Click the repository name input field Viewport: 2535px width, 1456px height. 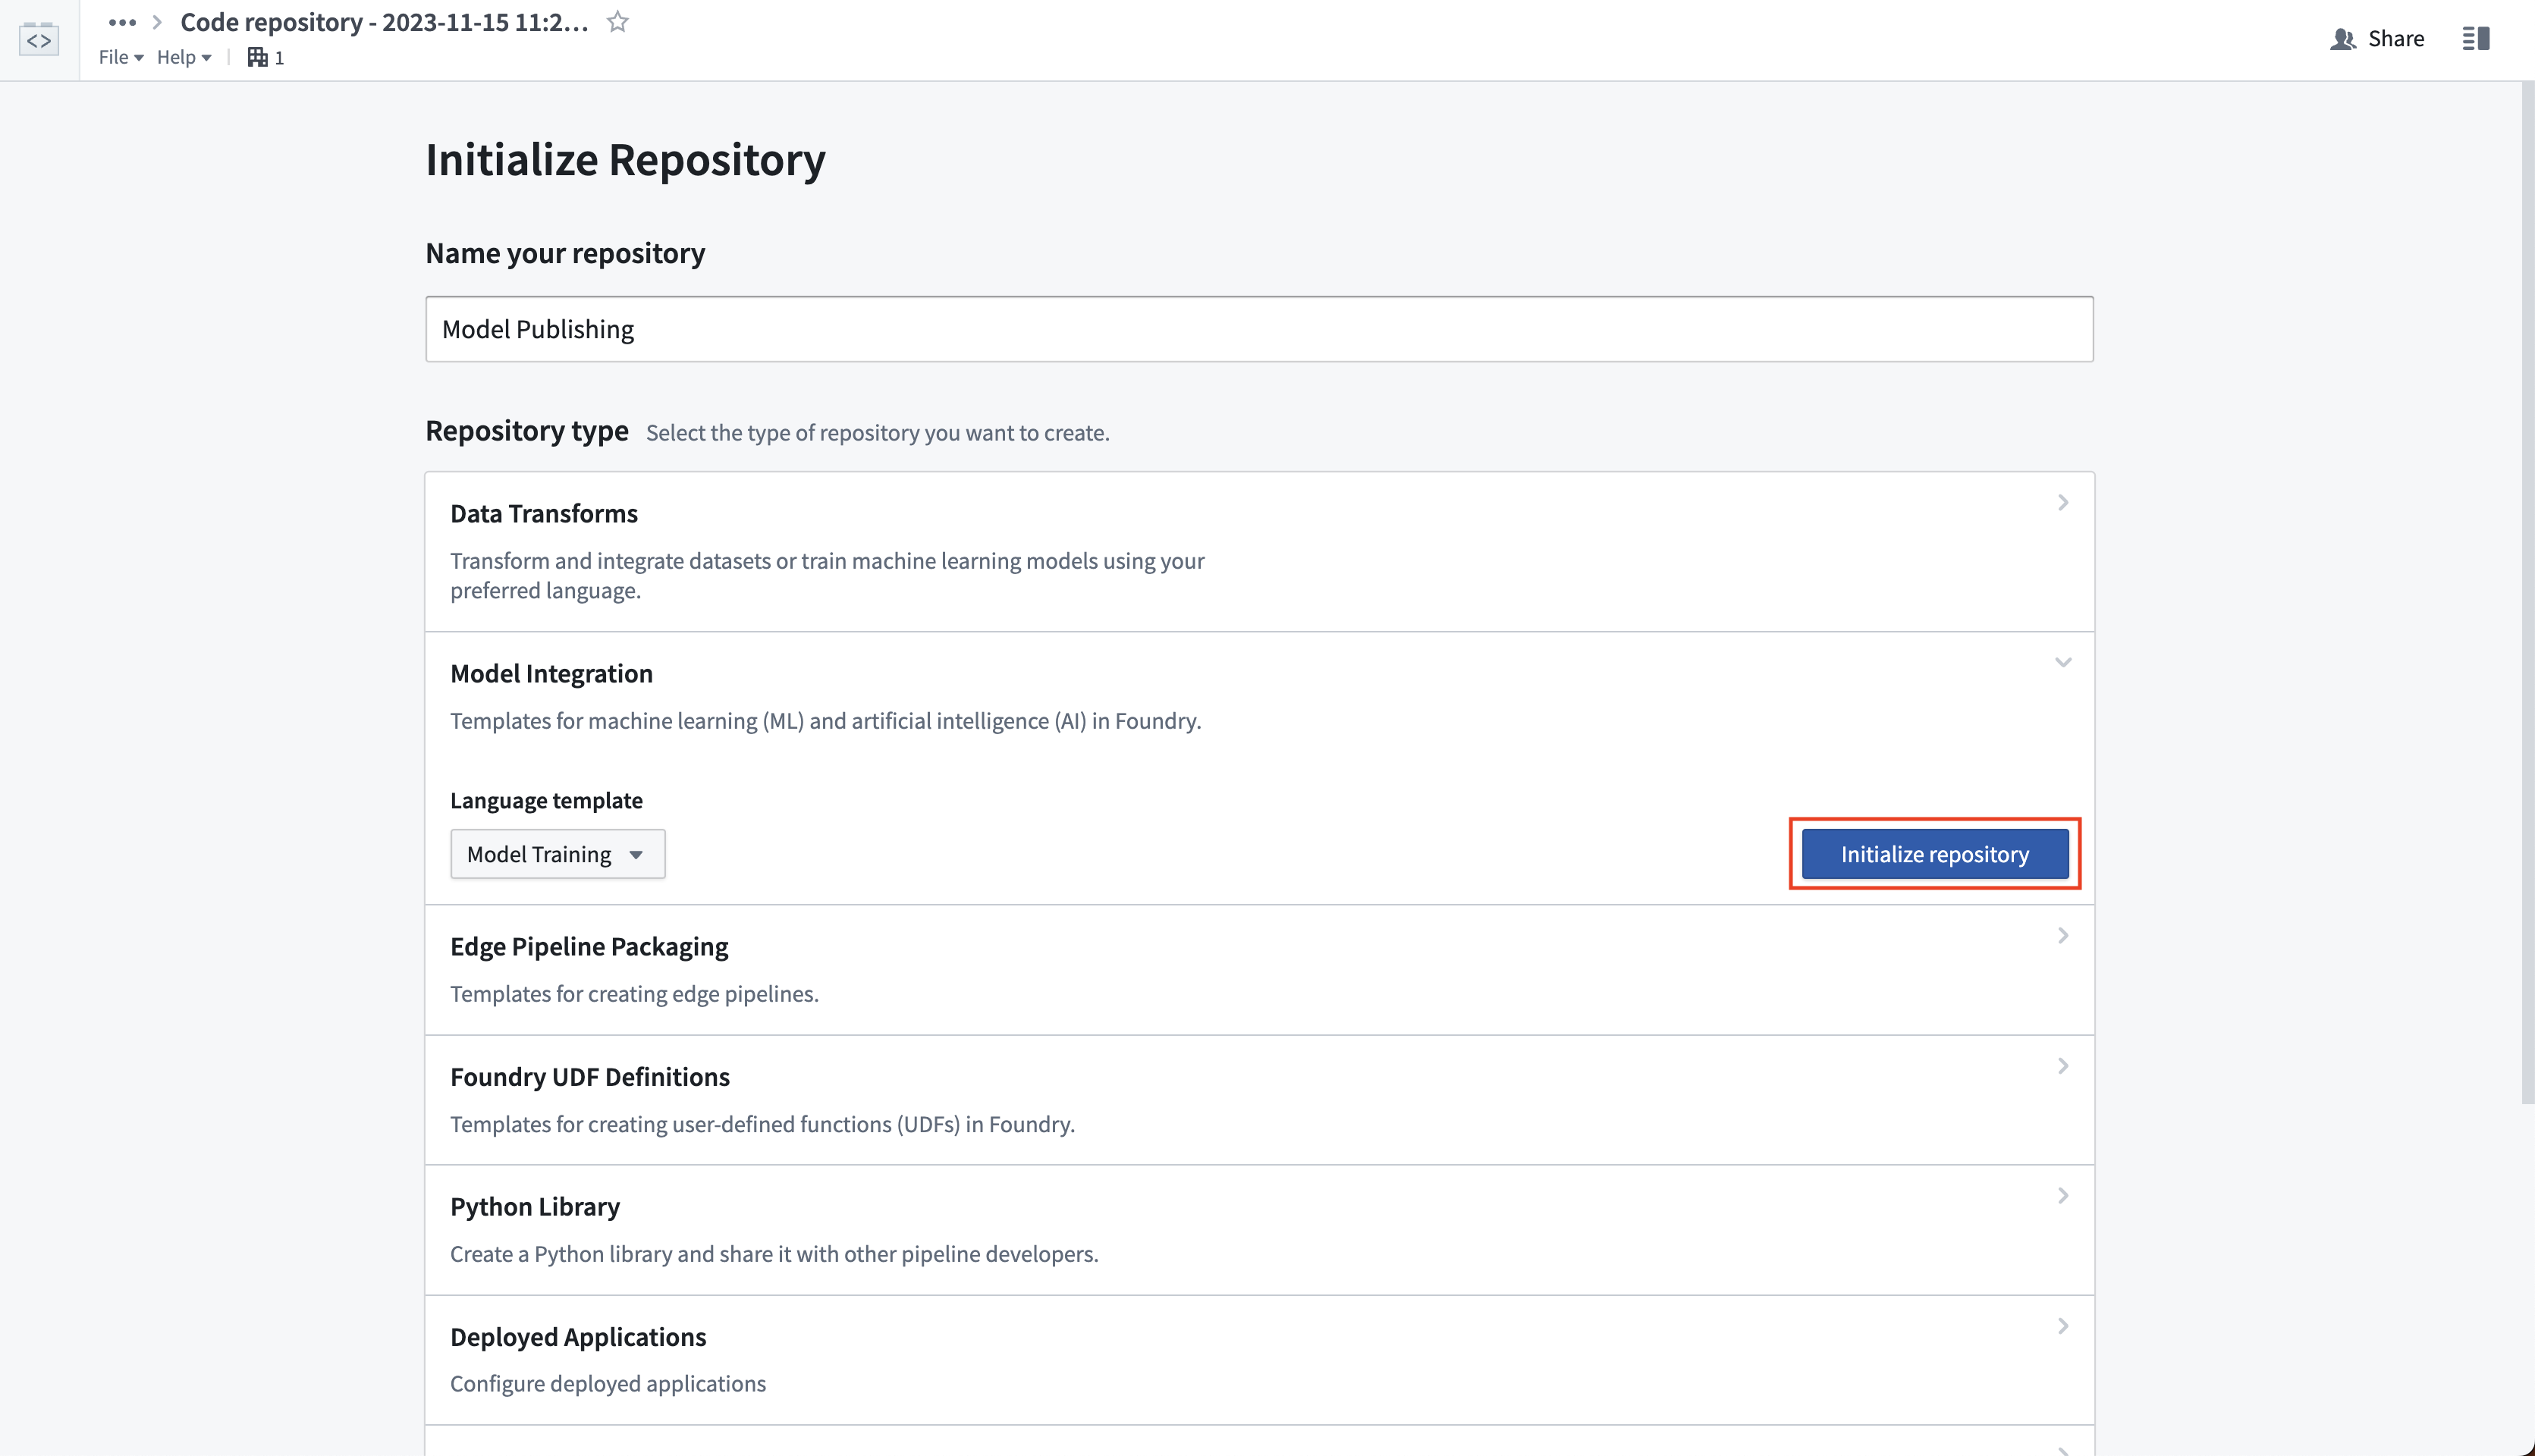pos(1260,329)
